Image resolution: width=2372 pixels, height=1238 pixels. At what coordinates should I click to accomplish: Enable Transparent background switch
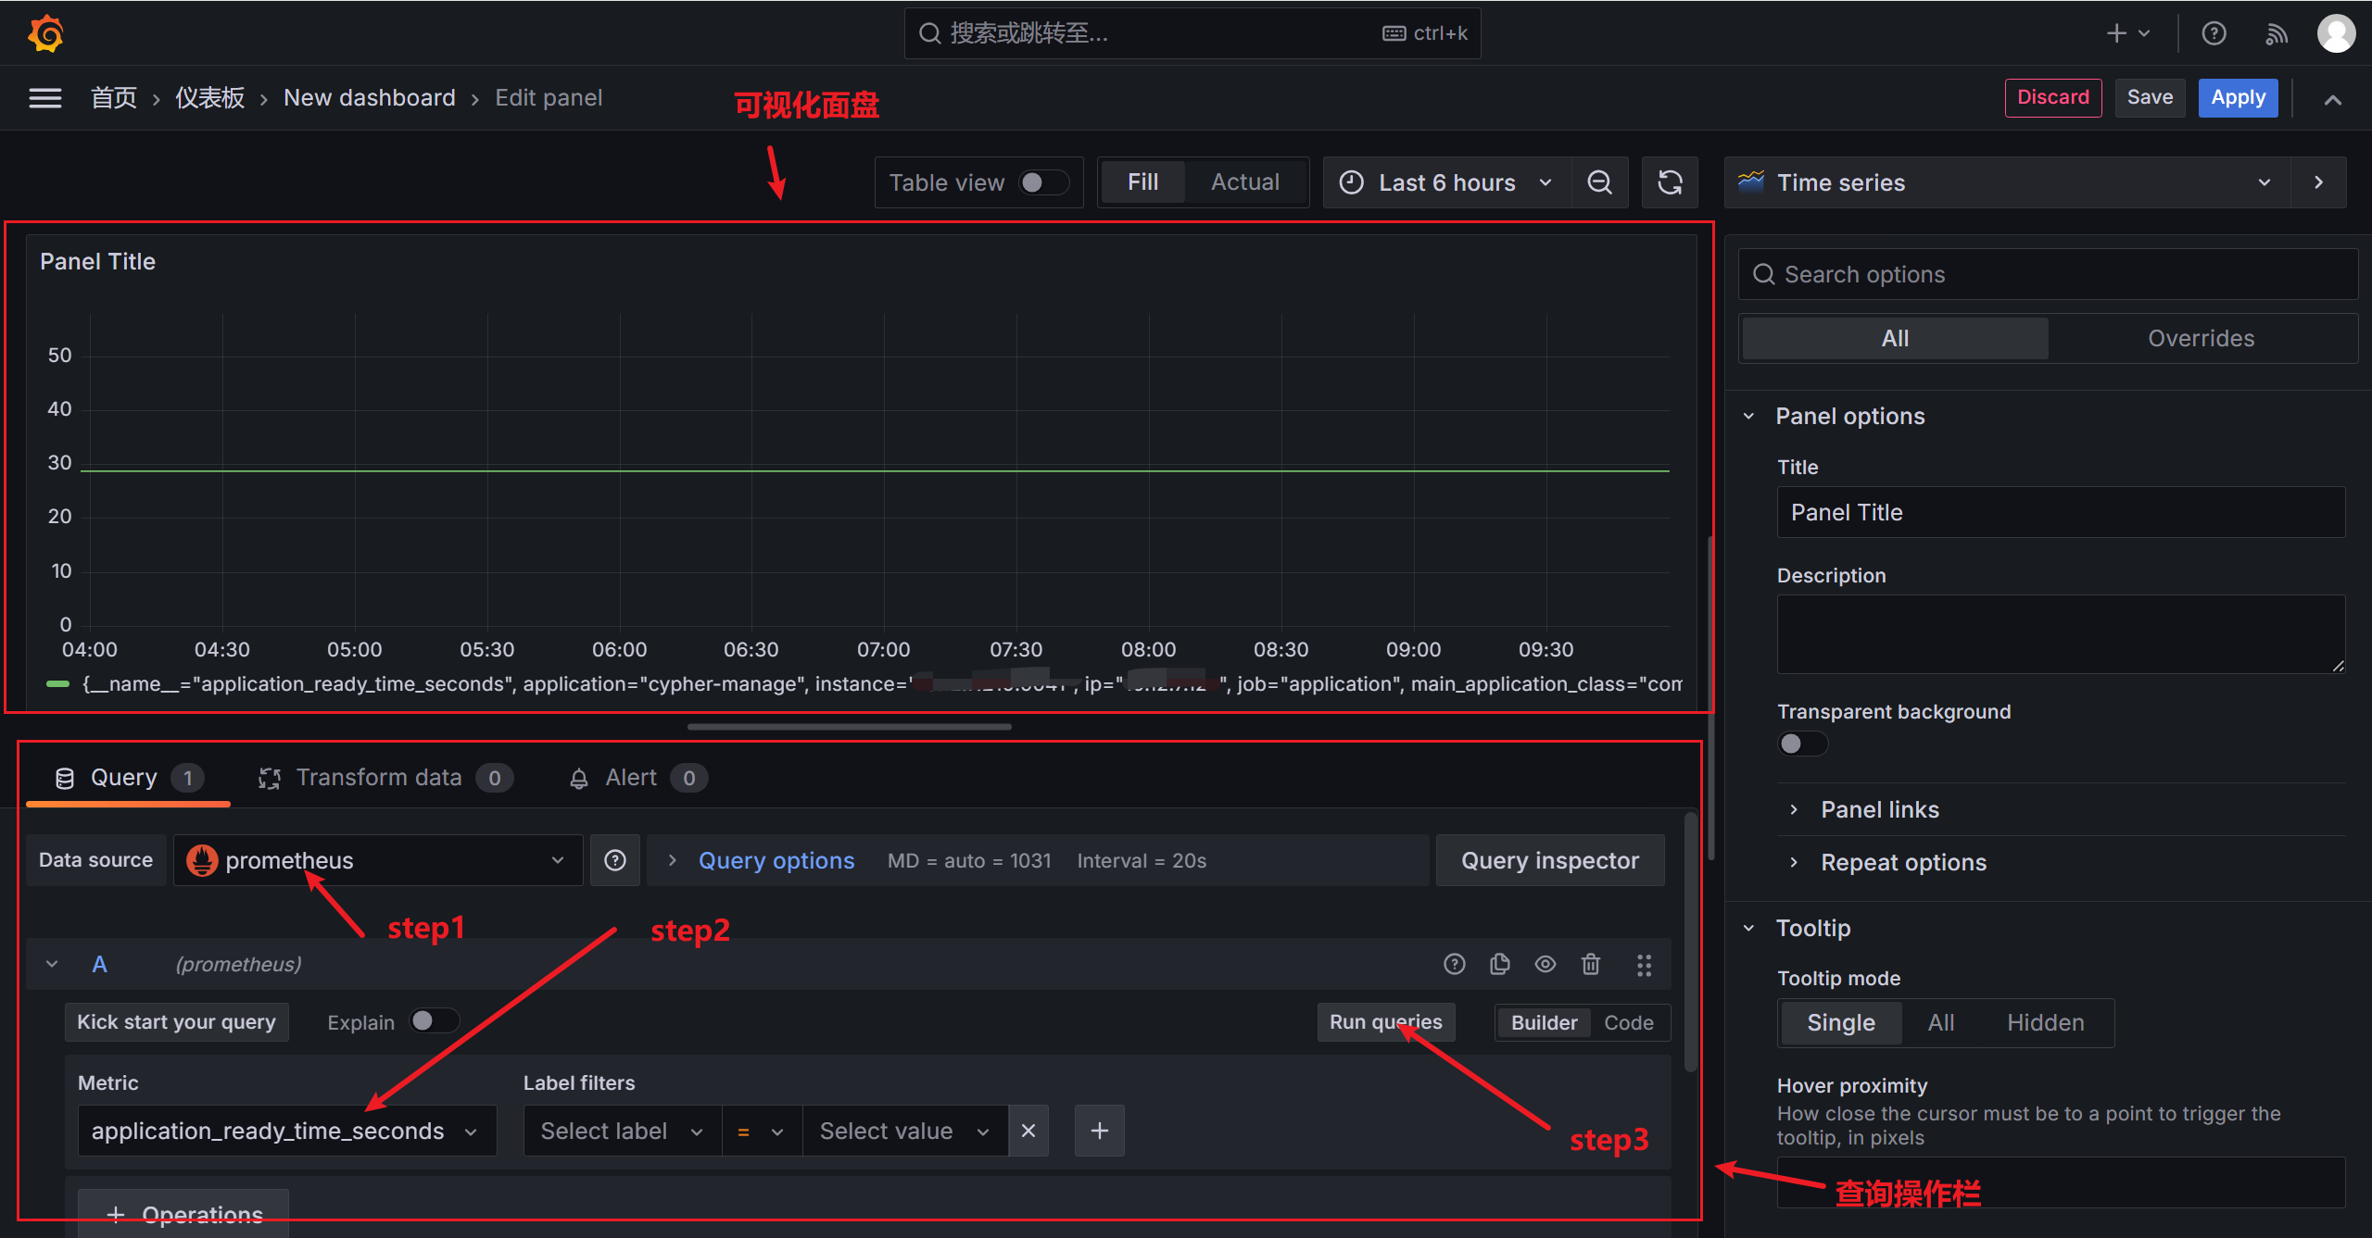tap(1802, 744)
